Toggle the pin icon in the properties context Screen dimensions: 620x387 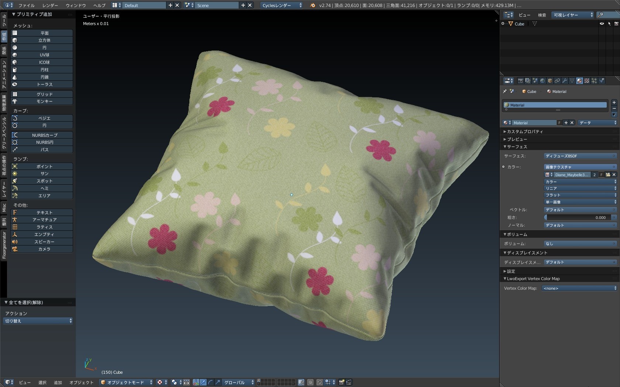coord(504,91)
